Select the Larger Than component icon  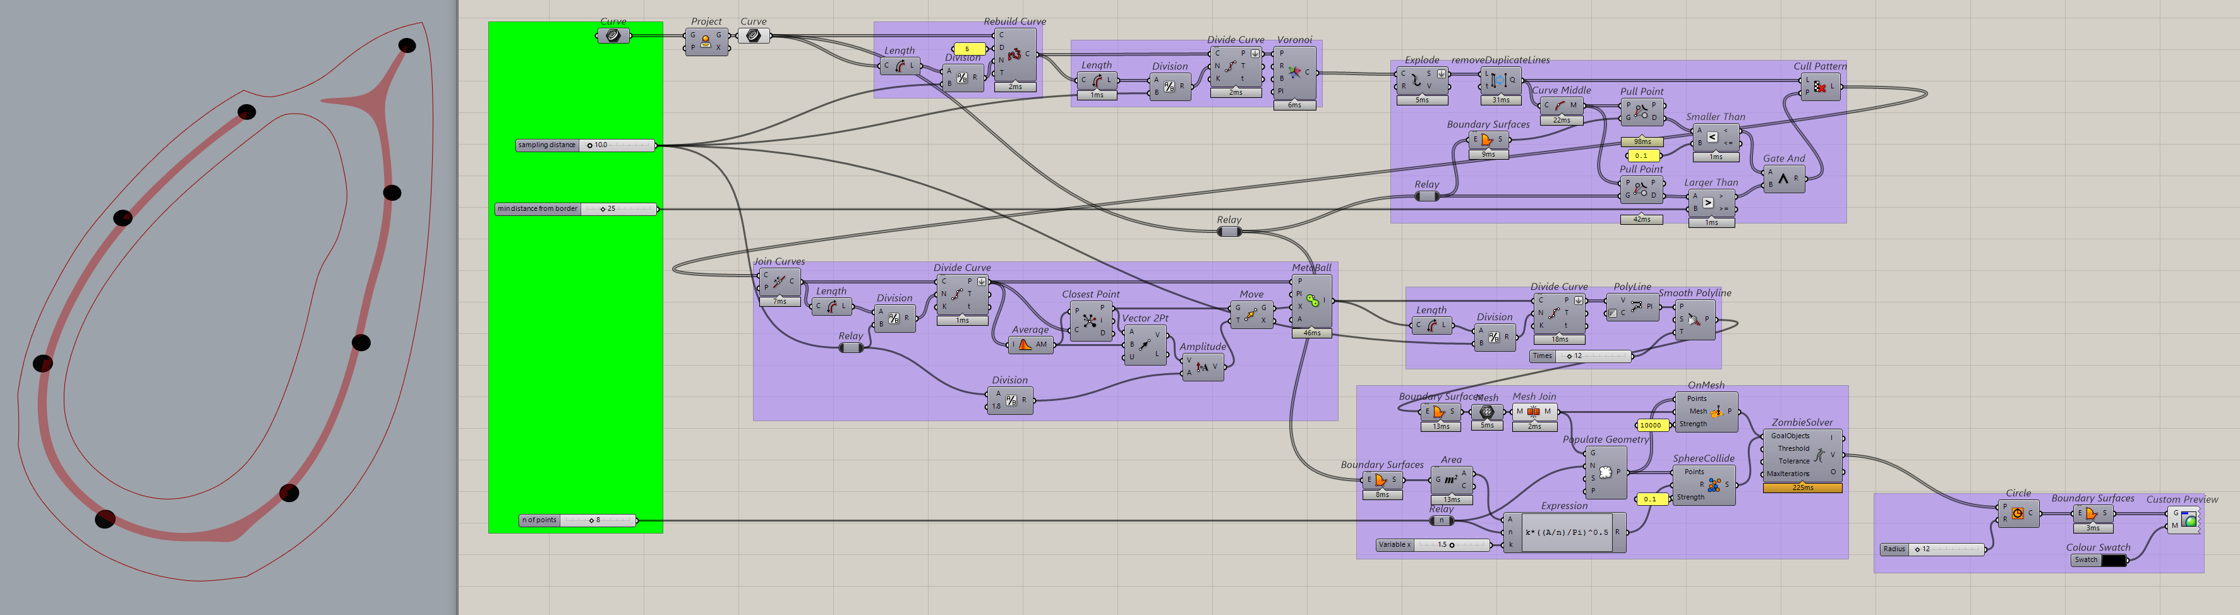coord(1708,203)
